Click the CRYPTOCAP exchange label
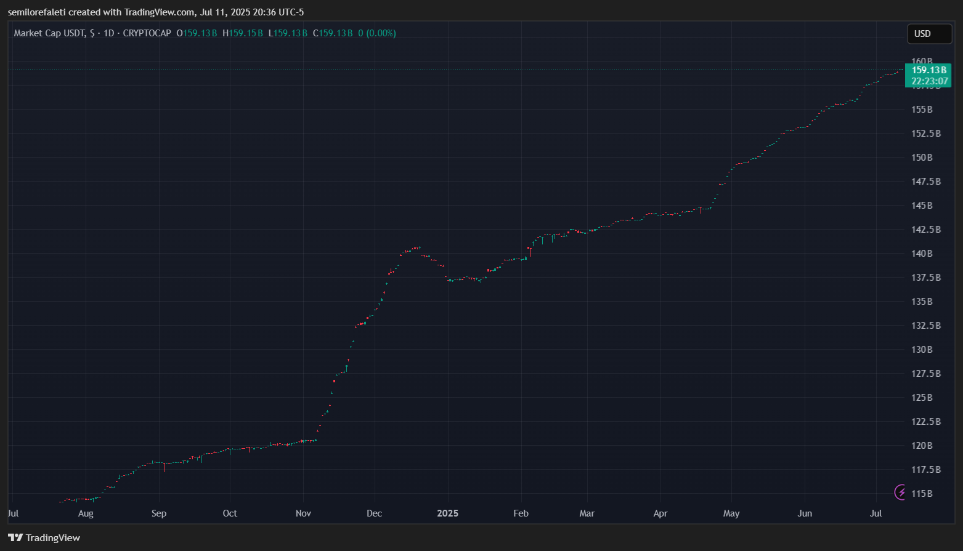Screen dimensions: 963x551 147,33
